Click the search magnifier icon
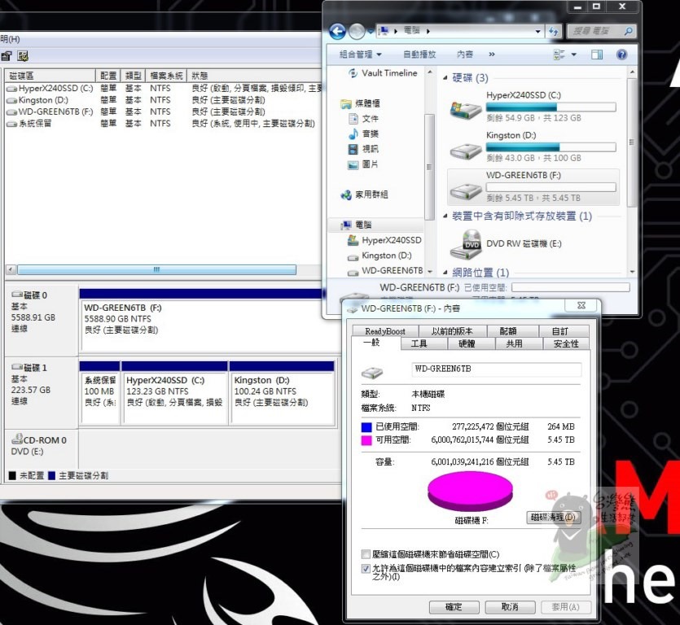 [628, 31]
